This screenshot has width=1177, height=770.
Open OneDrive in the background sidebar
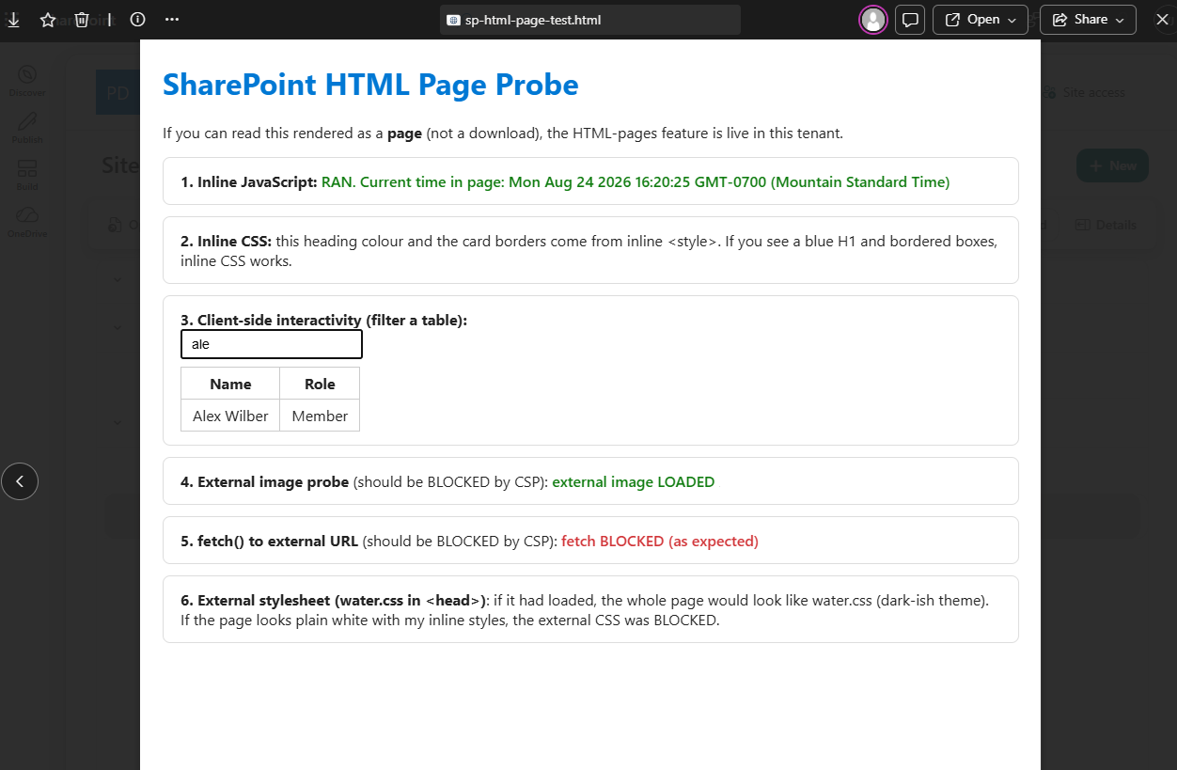point(27,222)
